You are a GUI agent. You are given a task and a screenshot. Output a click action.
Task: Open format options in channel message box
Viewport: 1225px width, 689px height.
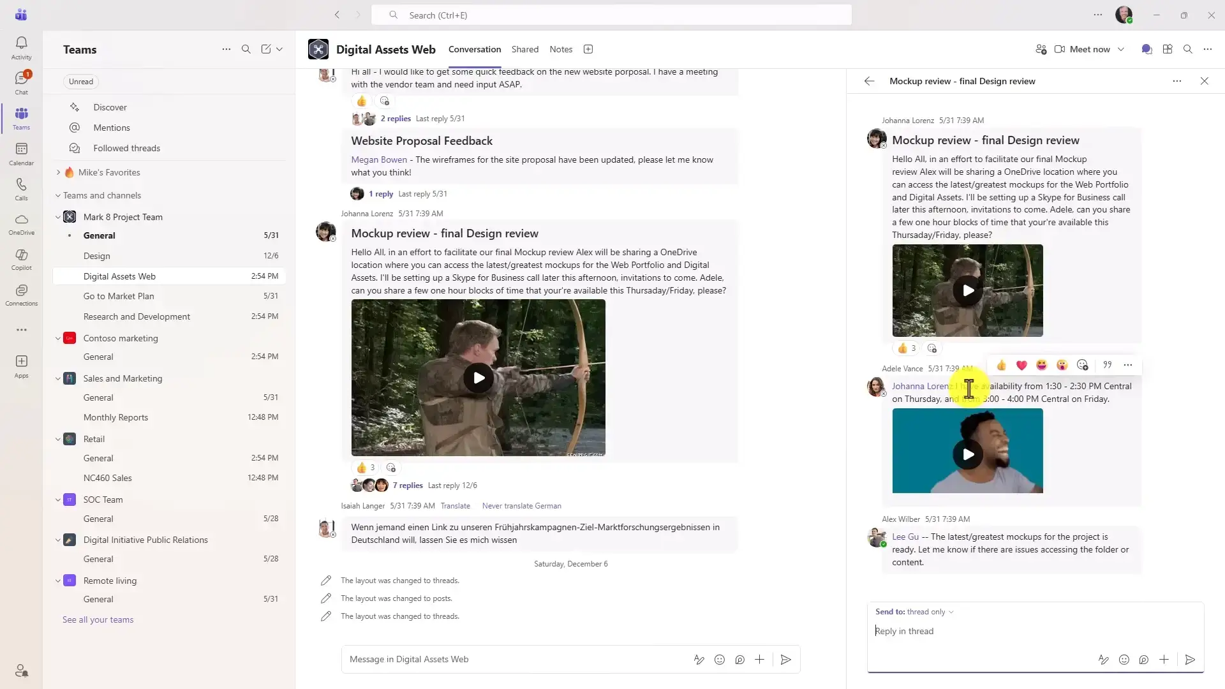tap(699, 660)
